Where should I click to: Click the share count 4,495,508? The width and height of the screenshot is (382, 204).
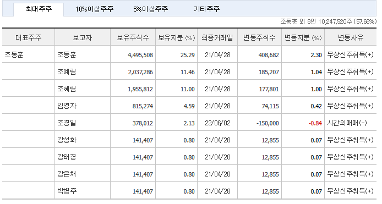(x=140, y=55)
